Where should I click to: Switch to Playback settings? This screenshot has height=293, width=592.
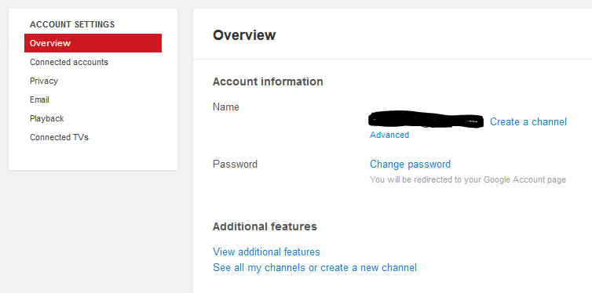(x=47, y=118)
